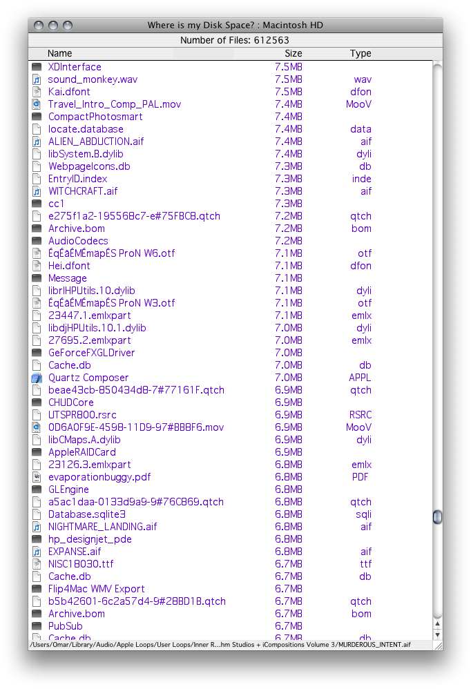Image resolution: width=471 pixels, height=689 pixels.
Task: Click the folder icon beside Flip4Mac WMV Export
Action: [37, 589]
